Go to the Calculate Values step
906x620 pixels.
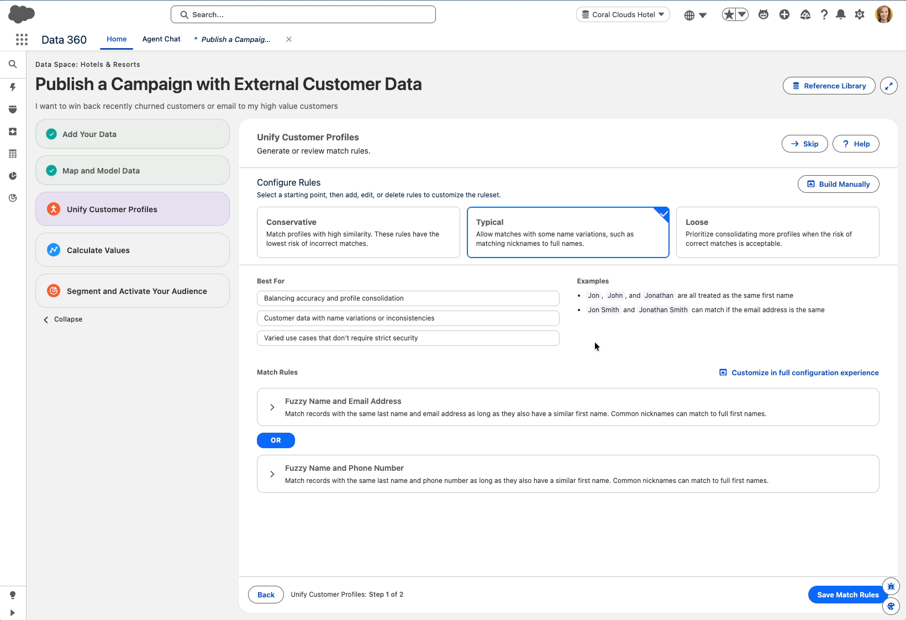[x=133, y=250]
